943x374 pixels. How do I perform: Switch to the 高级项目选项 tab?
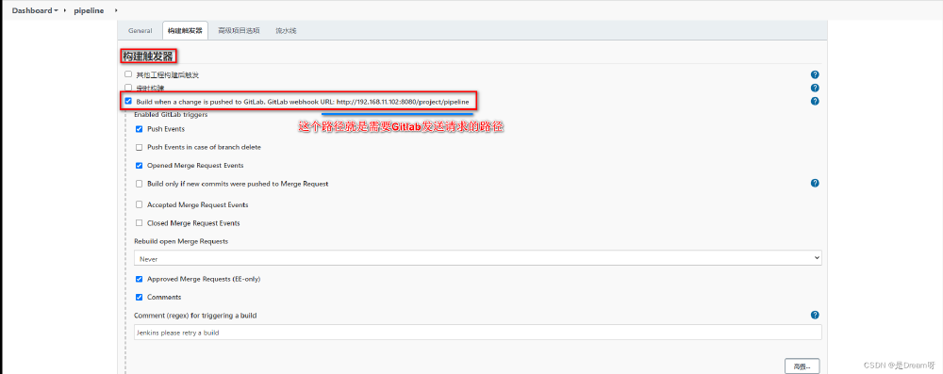click(239, 31)
